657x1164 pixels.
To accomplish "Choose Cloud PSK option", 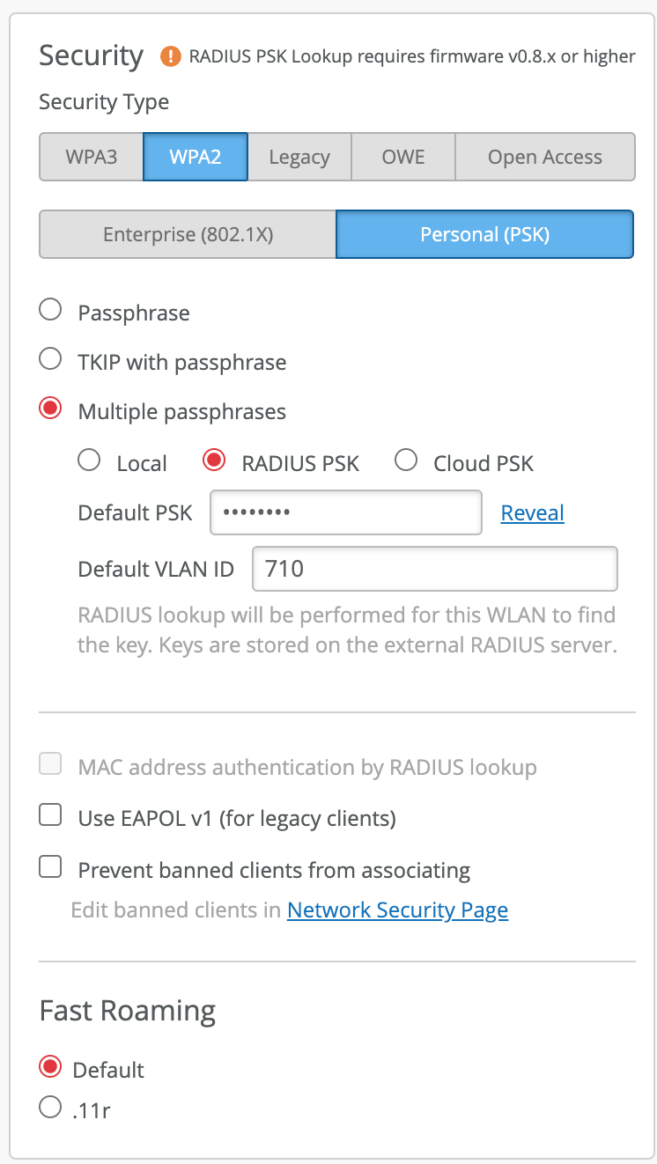I will (x=406, y=460).
